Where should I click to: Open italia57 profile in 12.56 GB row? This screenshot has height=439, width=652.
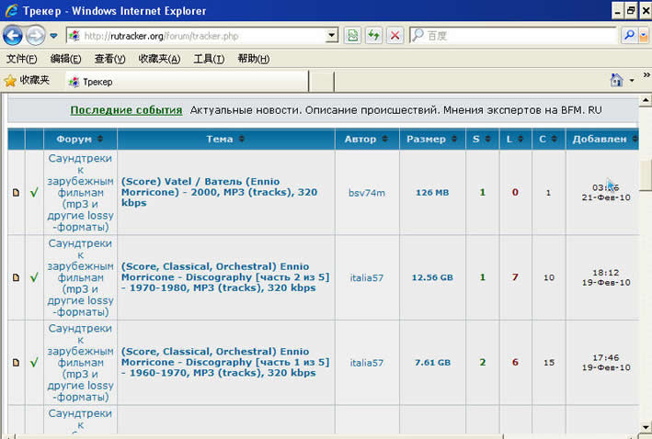(367, 277)
